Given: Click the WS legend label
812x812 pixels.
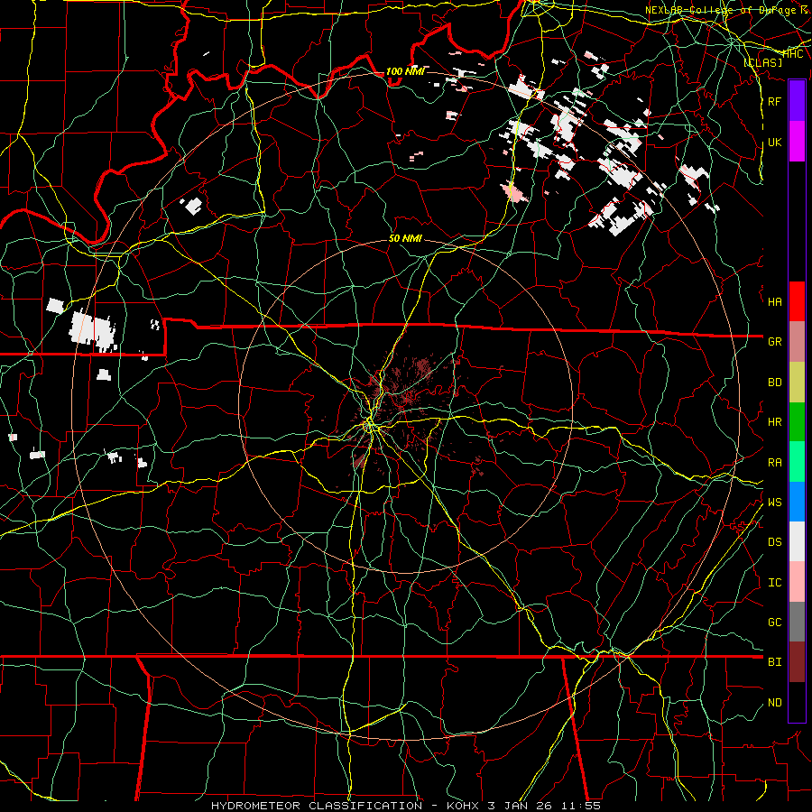Looking at the screenshot, I should (774, 503).
